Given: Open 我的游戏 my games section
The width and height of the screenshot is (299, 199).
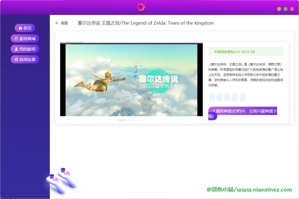Looking at the screenshot, I should click(x=25, y=49).
